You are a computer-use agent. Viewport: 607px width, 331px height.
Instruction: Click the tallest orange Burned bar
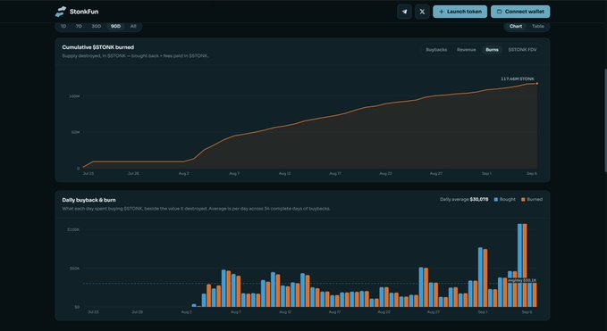[525, 265]
